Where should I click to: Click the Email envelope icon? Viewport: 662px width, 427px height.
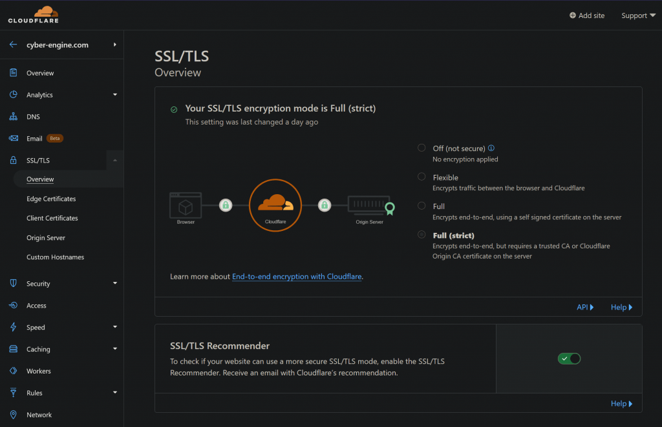point(13,139)
